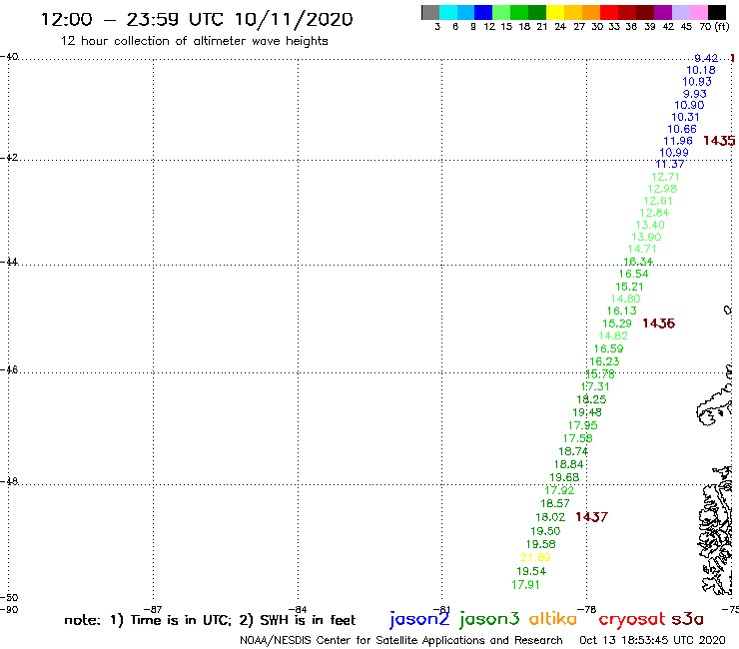739x649 pixels.
Task: Select the 12.71 wave height reading
Action: click(665, 177)
